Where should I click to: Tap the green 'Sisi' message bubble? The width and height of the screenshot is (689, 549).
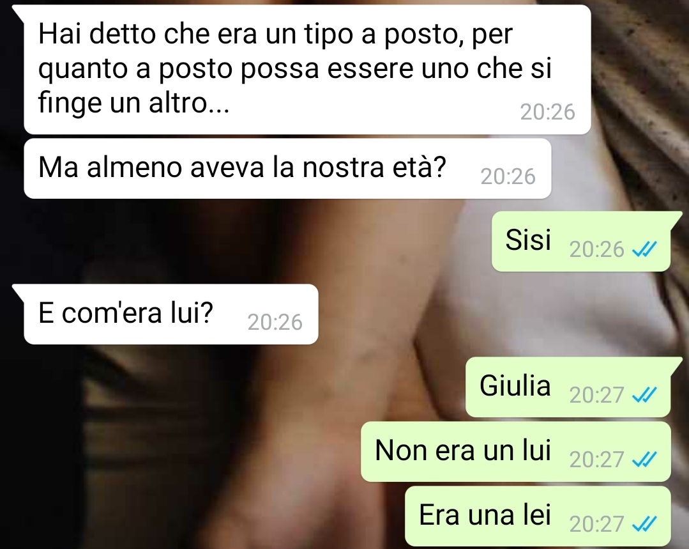[x=581, y=241]
